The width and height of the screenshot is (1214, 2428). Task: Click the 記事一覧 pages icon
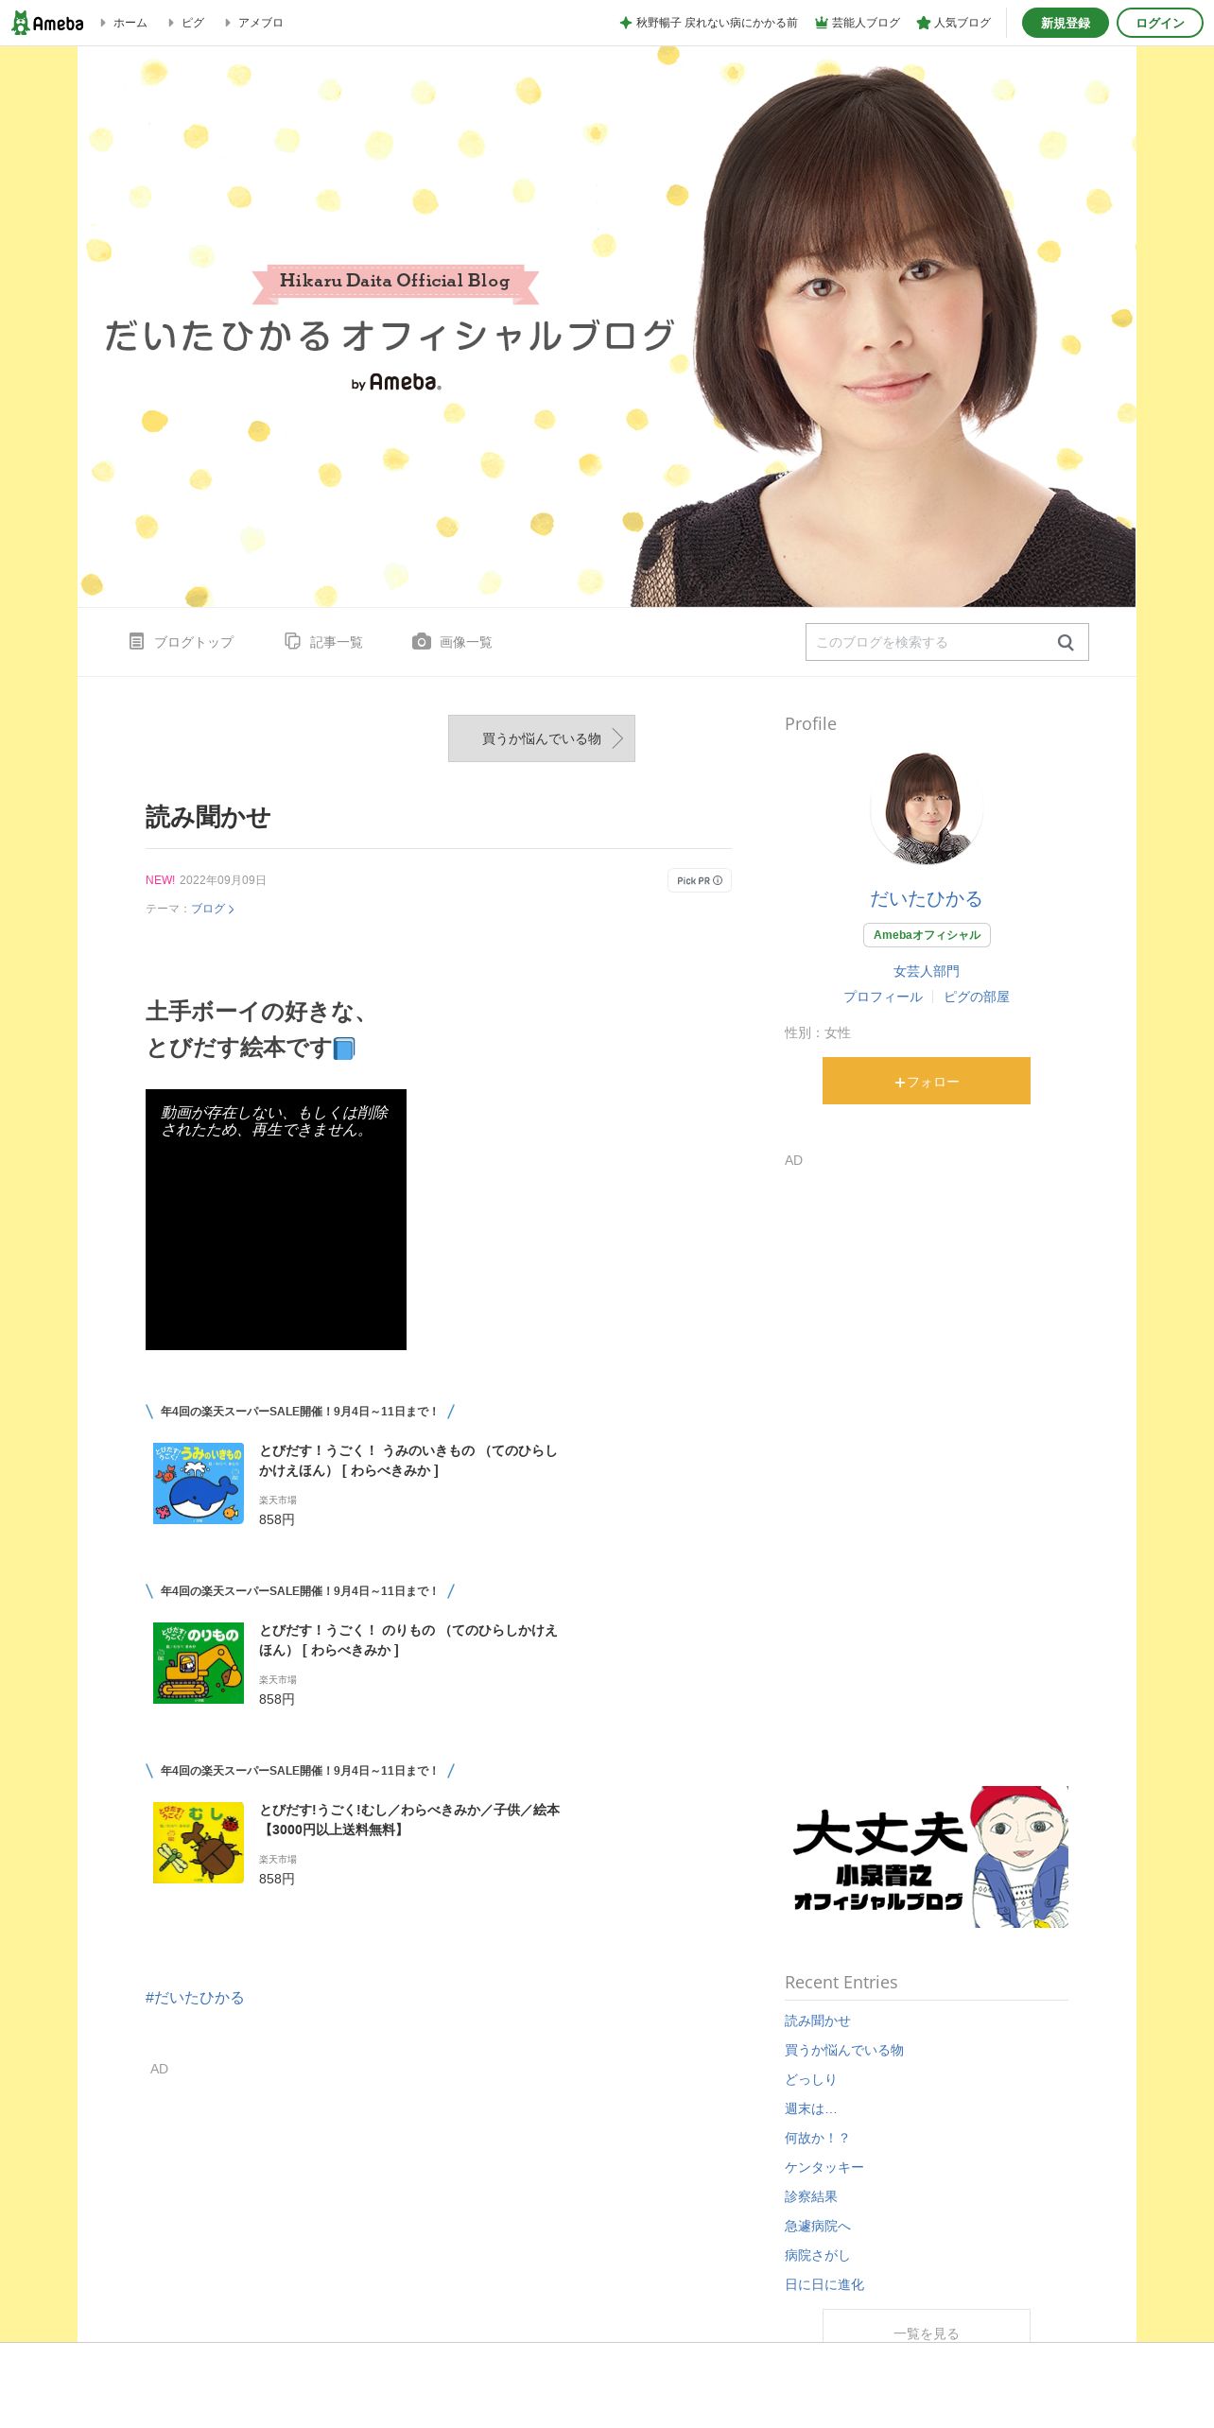point(292,641)
